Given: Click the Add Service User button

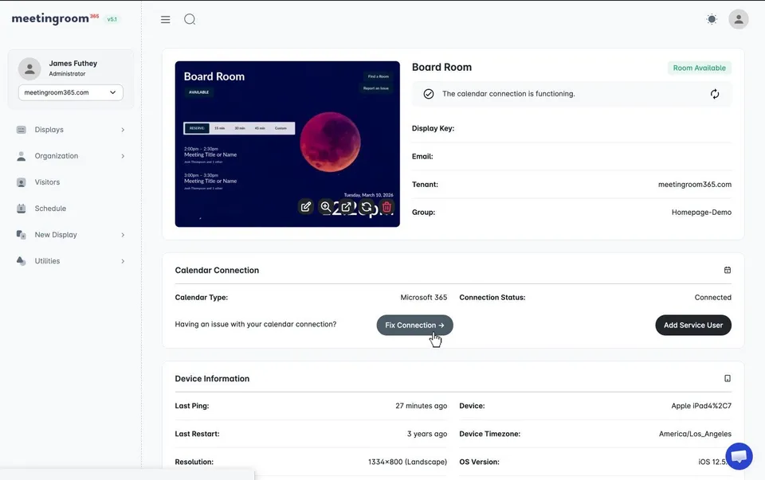Looking at the screenshot, I should (x=693, y=325).
